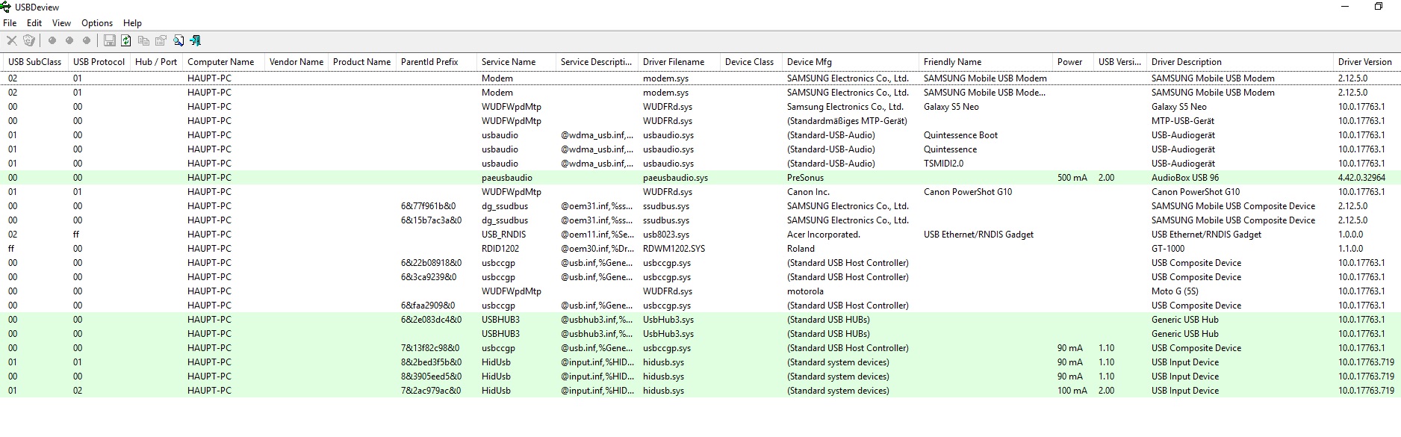Click the copy selected items icon
The height and width of the screenshot is (437, 1401).
(143, 40)
